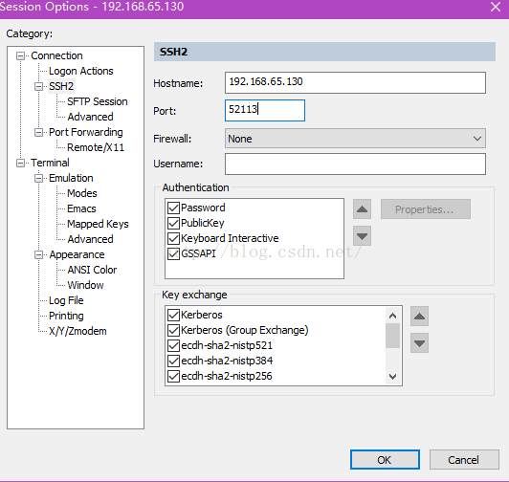The image size is (509, 482).
Task: Select X/Y/Zmodem category
Action: tap(77, 332)
